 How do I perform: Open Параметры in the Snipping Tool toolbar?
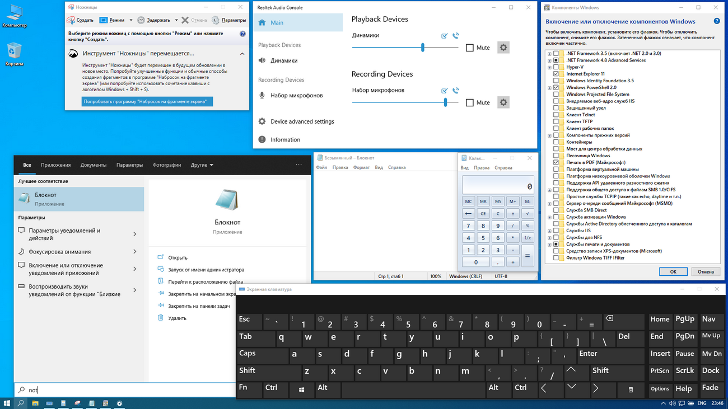click(x=228, y=20)
